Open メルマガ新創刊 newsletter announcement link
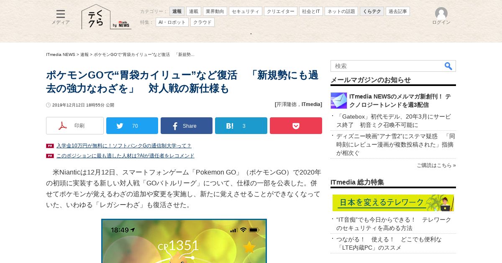Screen dimensions: 502x263 [x=400, y=101]
